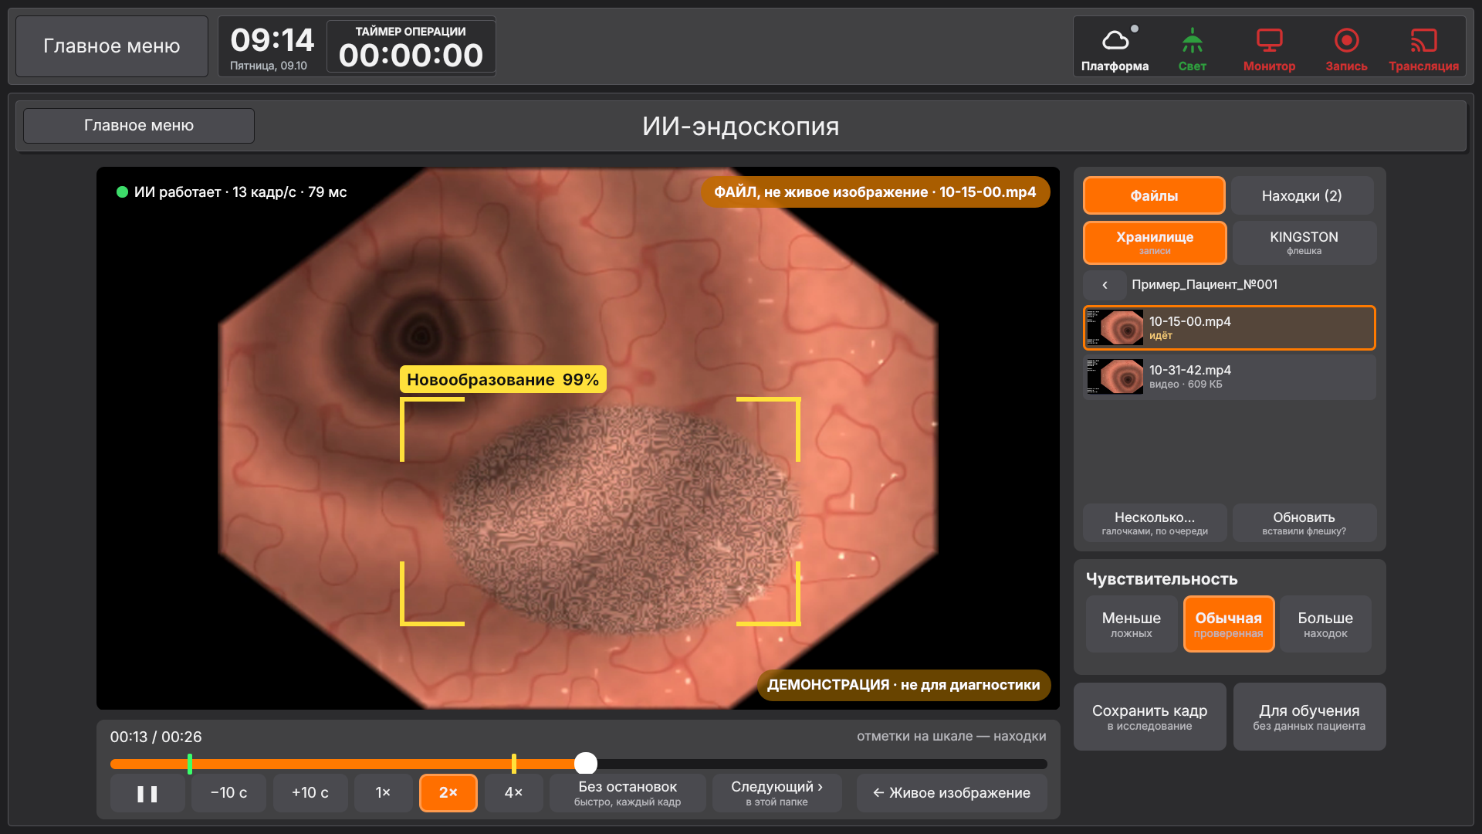Open thumbnail of 10-31-42.mp4
This screenshot has width=1482, height=834.
tap(1115, 377)
